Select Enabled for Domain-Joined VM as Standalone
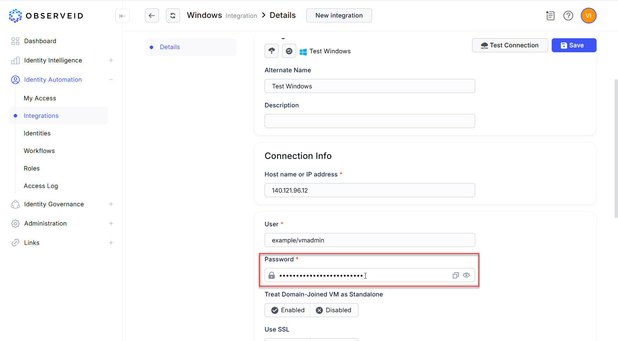 coord(288,310)
